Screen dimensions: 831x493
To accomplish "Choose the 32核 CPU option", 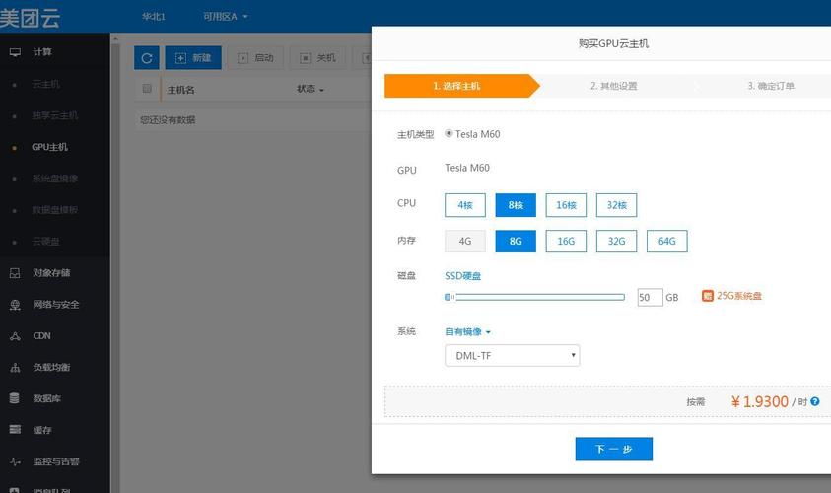I will pyautogui.click(x=616, y=205).
